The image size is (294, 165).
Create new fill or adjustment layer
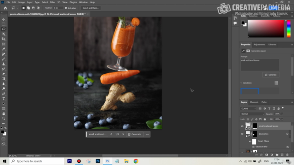pos(272,155)
